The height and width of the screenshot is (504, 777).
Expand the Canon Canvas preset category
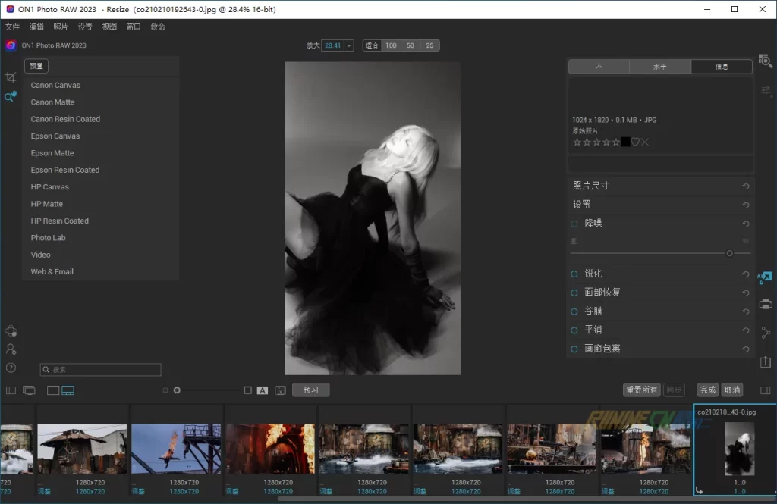pos(55,86)
